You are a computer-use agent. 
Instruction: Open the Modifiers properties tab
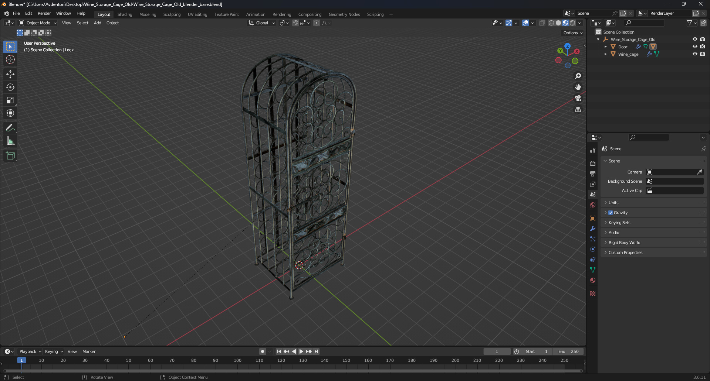(593, 229)
